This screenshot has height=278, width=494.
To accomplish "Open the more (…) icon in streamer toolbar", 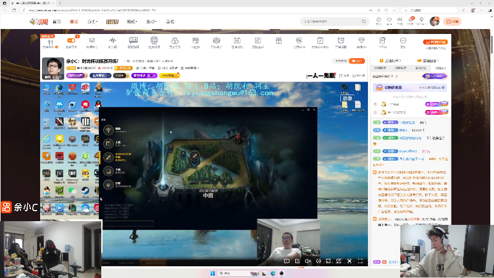I will (x=403, y=40).
